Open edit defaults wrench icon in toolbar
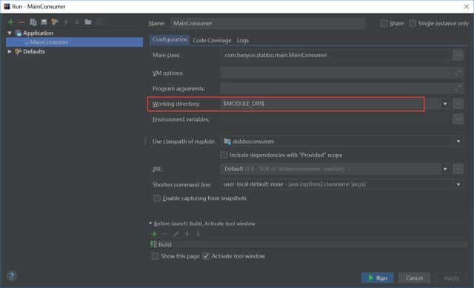 coord(55,22)
